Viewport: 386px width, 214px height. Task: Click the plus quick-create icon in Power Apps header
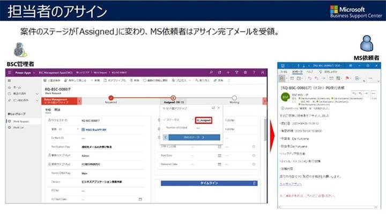pyautogui.click(x=228, y=72)
